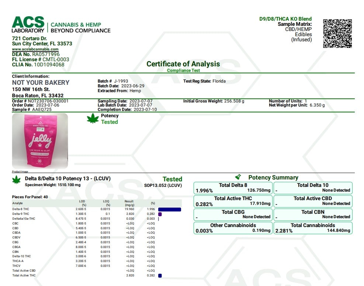
Task: Click the THCV analyte row
Action: pyautogui.click(x=97, y=266)
